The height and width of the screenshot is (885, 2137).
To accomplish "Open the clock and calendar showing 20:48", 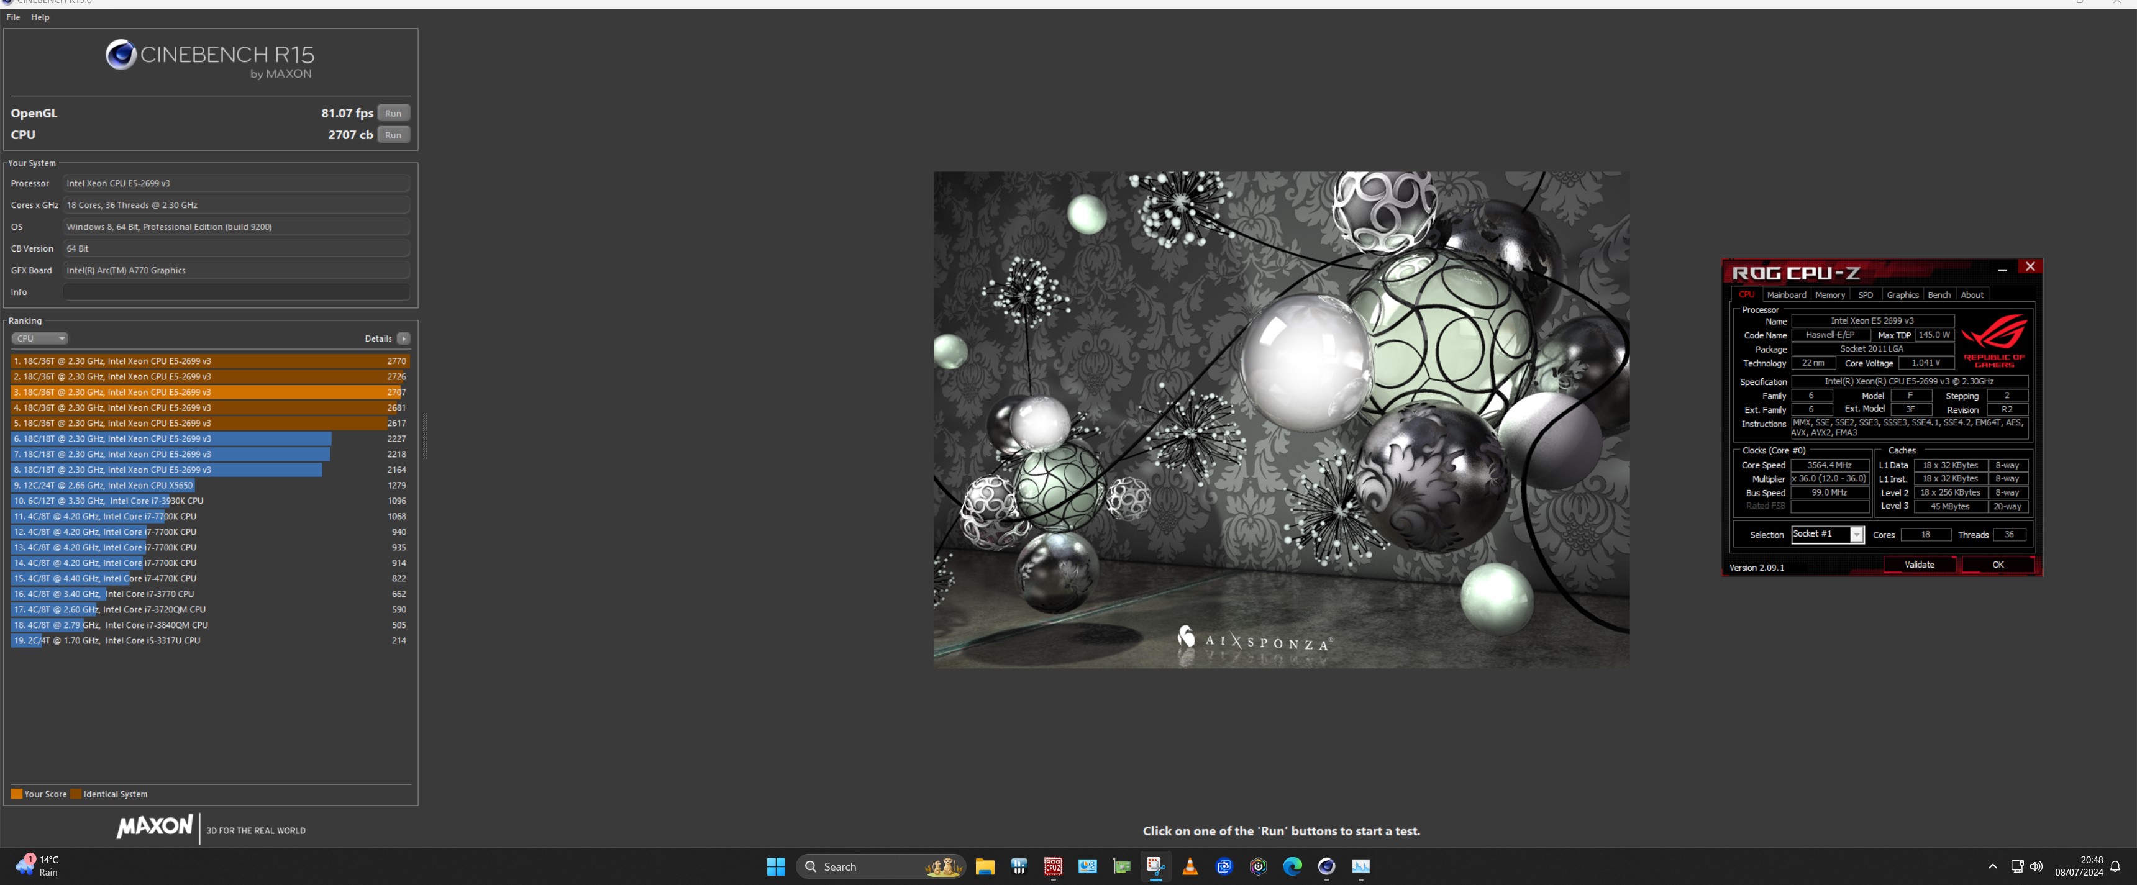I will 2079,867.
